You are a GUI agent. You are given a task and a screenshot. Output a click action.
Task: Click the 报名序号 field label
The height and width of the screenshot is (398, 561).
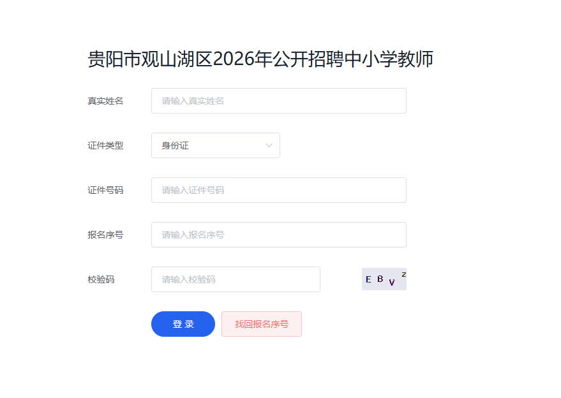[x=105, y=235]
